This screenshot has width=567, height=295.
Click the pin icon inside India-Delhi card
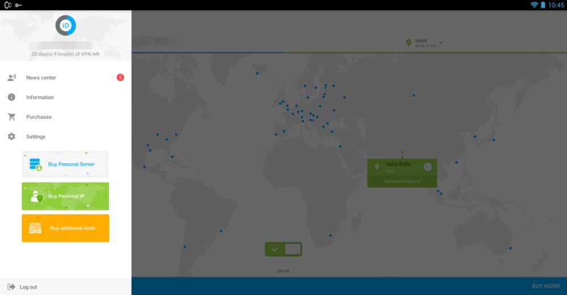[x=377, y=166]
